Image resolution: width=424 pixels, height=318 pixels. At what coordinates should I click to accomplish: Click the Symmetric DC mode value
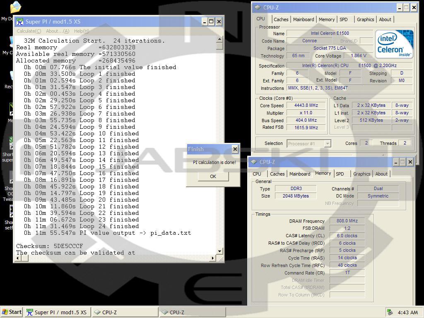point(378,196)
